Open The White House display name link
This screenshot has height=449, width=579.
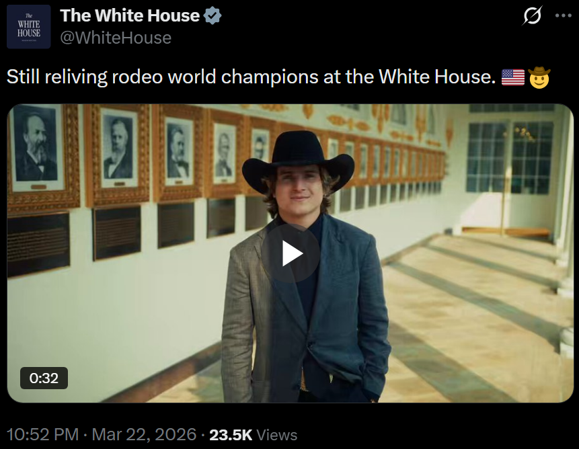tap(130, 16)
